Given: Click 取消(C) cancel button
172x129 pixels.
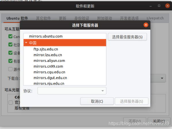Looking at the screenshot, I should tap(97, 101).
